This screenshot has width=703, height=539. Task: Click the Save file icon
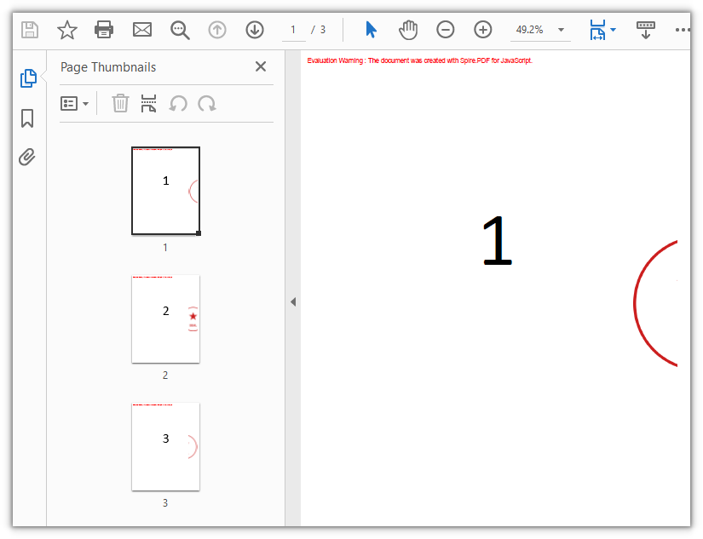point(30,30)
